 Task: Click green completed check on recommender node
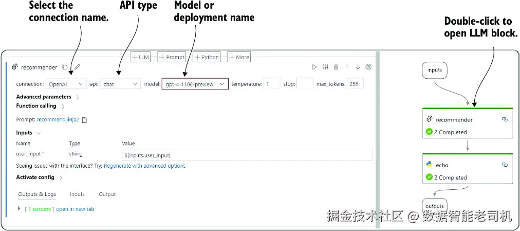429,132
